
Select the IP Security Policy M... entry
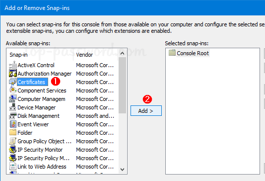(44, 158)
